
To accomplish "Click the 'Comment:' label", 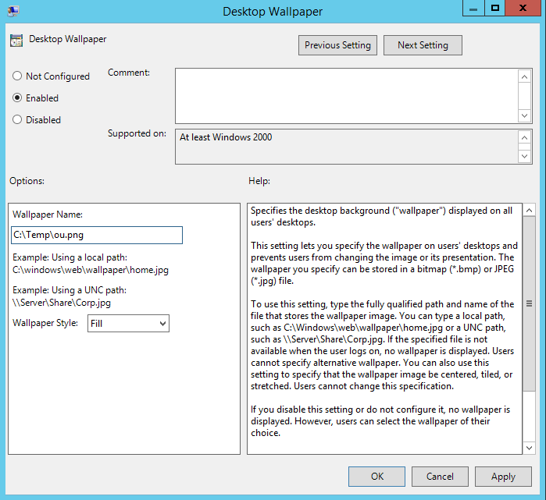I will click(129, 73).
